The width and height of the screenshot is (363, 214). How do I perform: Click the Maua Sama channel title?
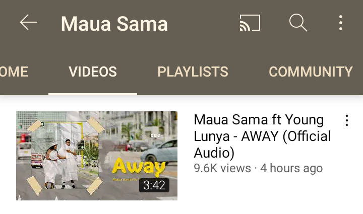pos(114,24)
